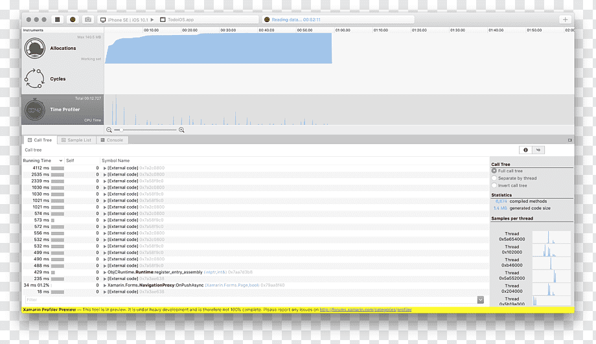Select the Time Profiler instrument label
This screenshot has height=344, width=596.
[x=65, y=109]
